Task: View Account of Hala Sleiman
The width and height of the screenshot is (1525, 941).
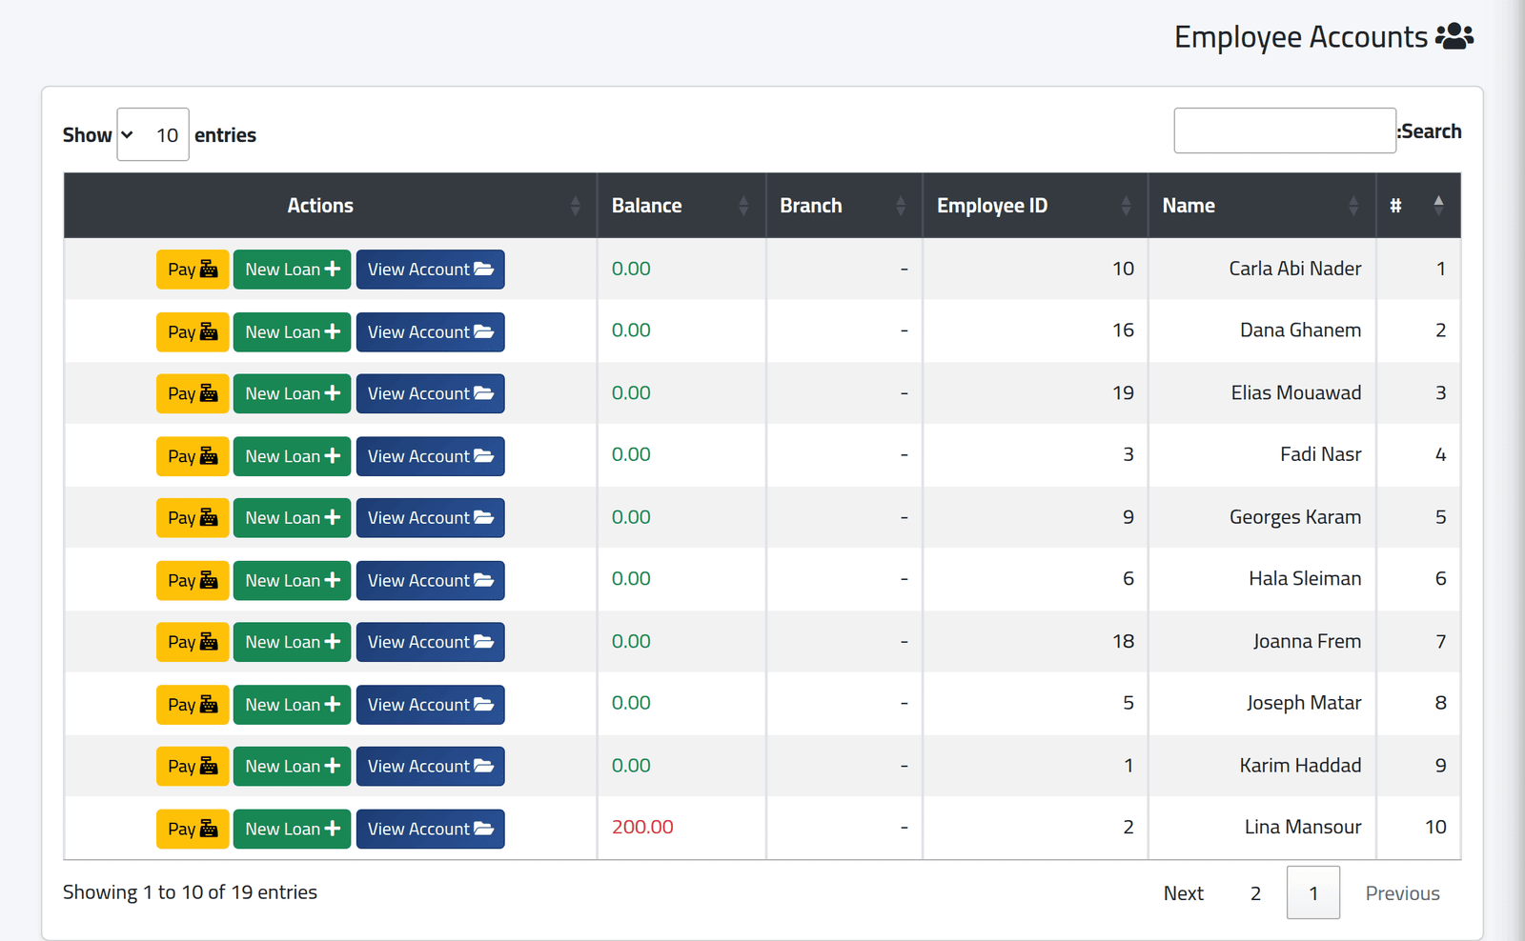Action: 430,581
